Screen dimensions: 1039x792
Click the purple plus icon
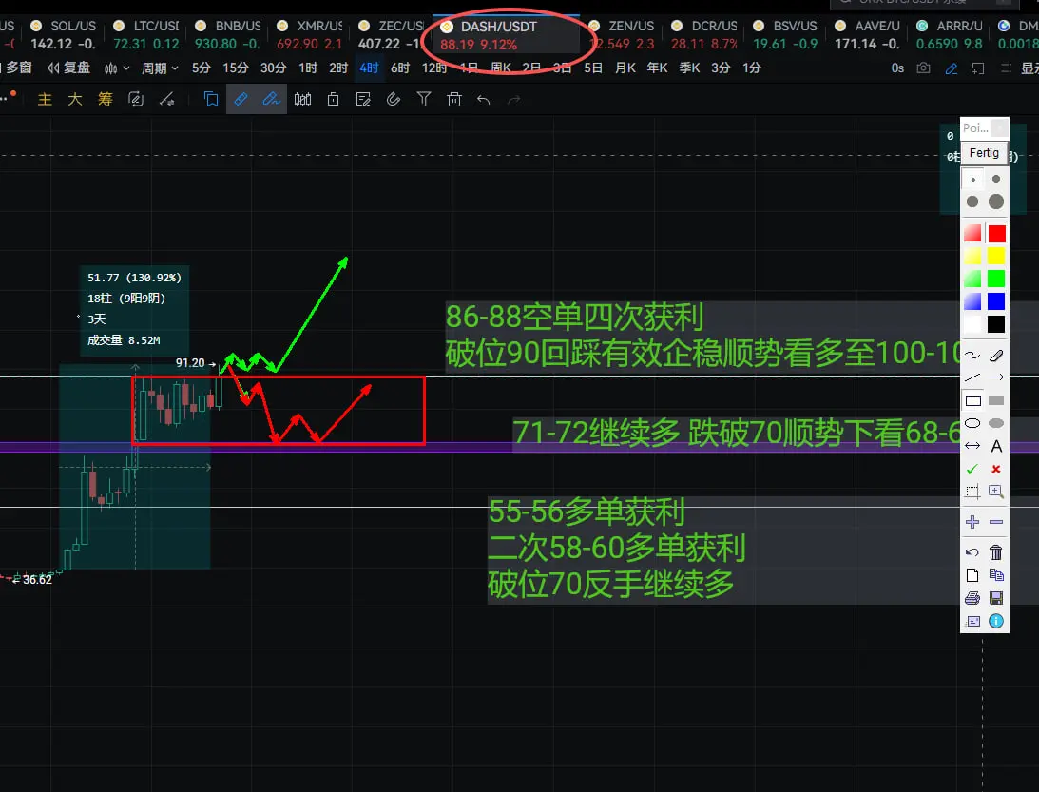(x=972, y=522)
